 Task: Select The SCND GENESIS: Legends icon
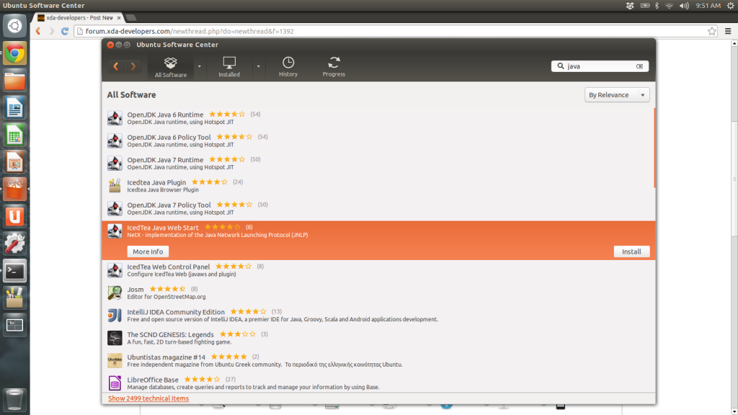115,337
